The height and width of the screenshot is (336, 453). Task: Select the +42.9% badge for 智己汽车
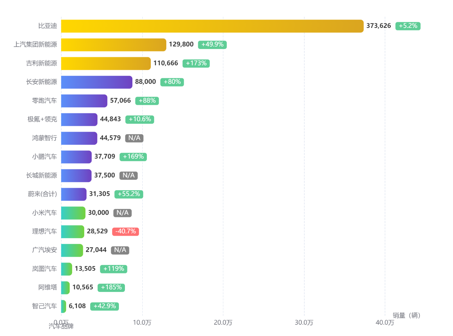point(104,306)
